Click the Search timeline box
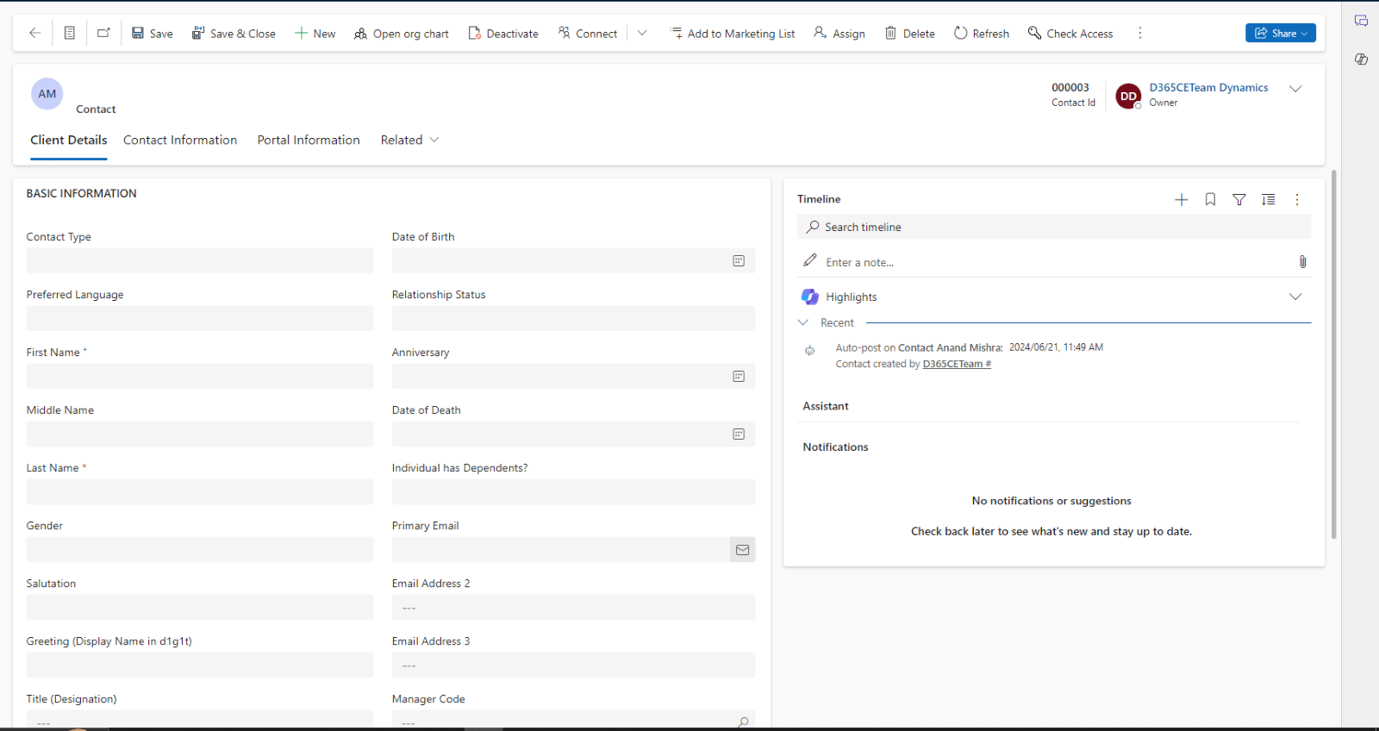Screen dimensions: 1379x731 point(1054,227)
